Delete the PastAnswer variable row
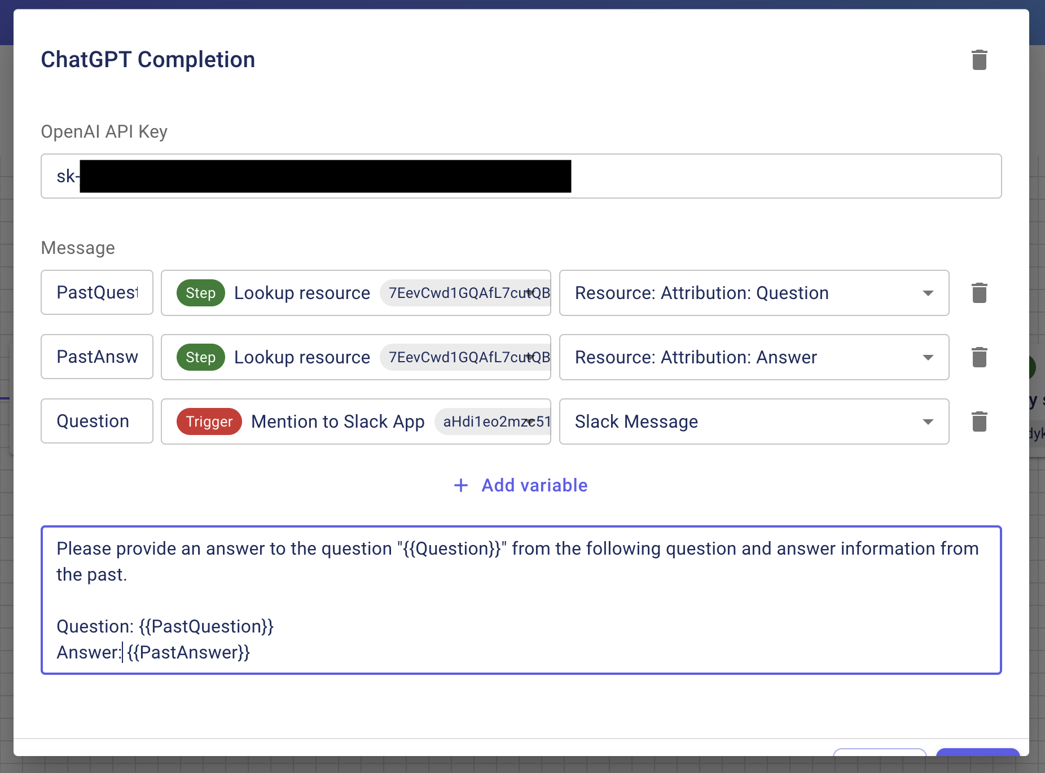1045x773 pixels. [980, 357]
